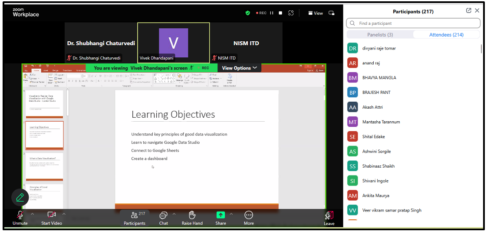
Task: Raise Hand in the meeting
Action: pyautogui.click(x=192, y=218)
